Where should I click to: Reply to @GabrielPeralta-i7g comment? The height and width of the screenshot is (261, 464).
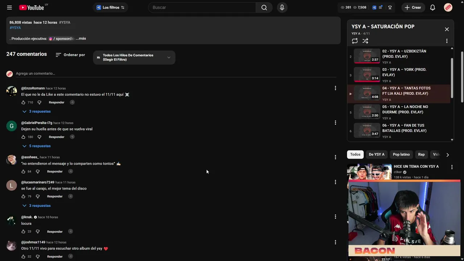pyautogui.click(x=57, y=137)
